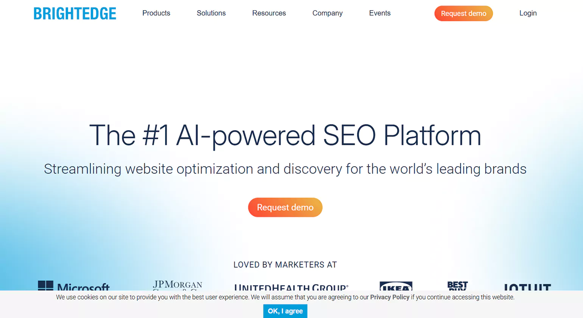
Task: Expand the Company navigation item
Action: coord(327,13)
